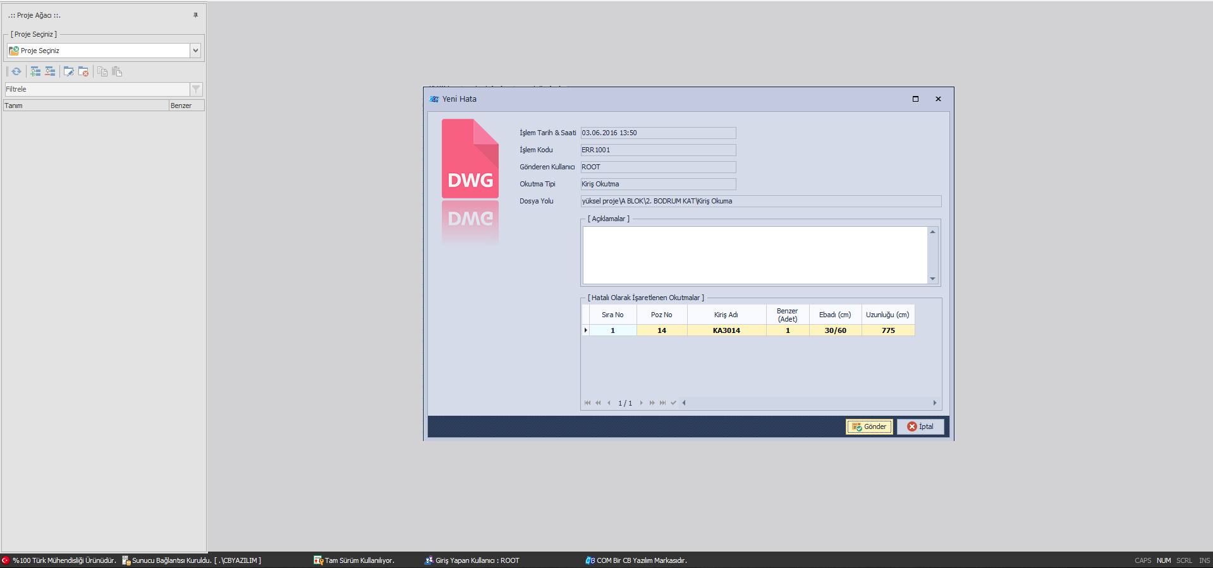Click Açıklamalar scrollbar down arrow
This screenshot has height=568, width=1213.
click(x=932, y=279)
